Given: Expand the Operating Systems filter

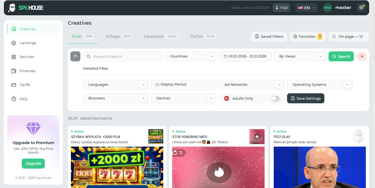Looking at the screenshot, I should click(320, 85).
